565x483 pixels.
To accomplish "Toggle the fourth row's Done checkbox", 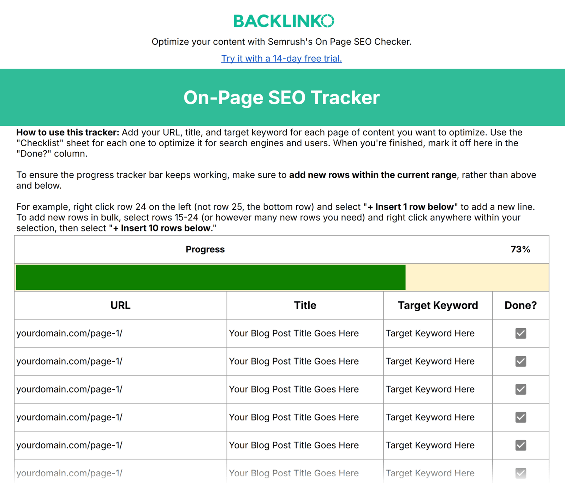I will 521,417.
